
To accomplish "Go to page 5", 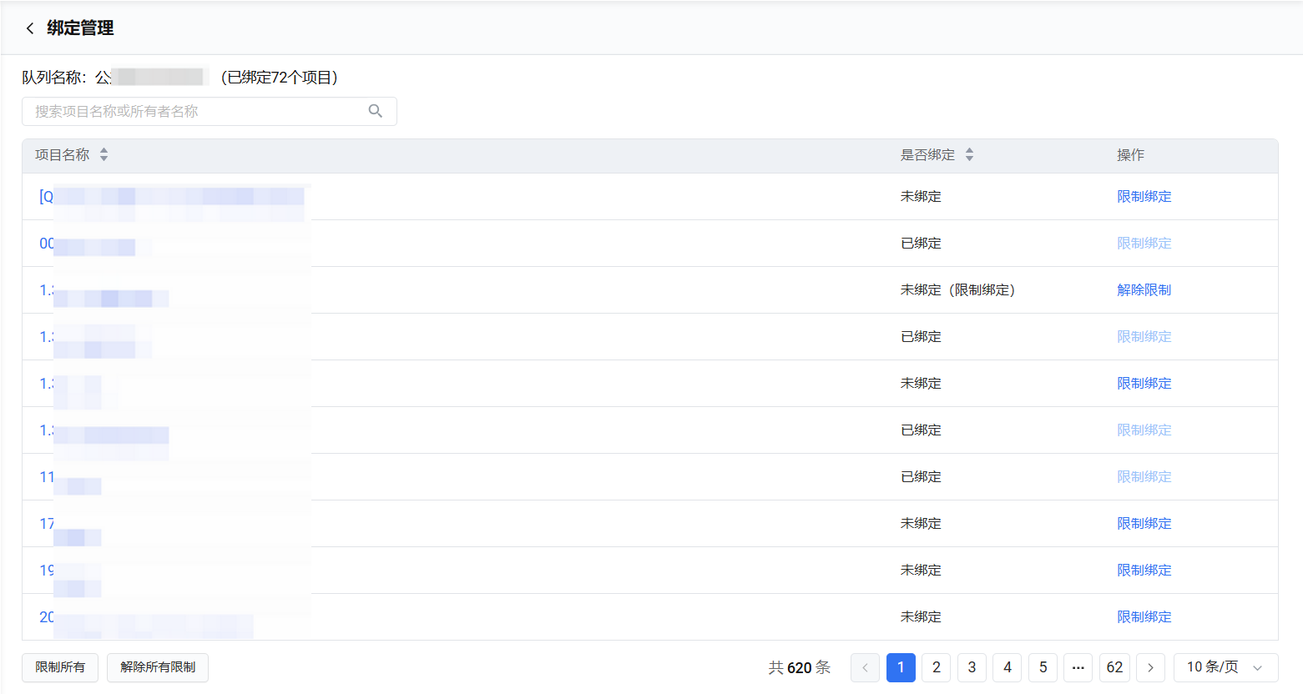I will tap(1043, 667).
